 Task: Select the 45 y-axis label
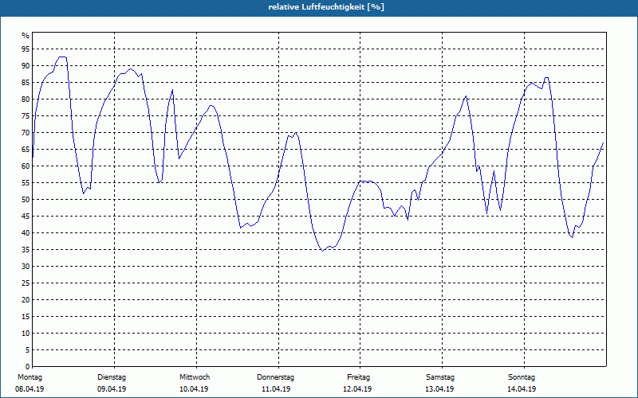pos(26,216)
